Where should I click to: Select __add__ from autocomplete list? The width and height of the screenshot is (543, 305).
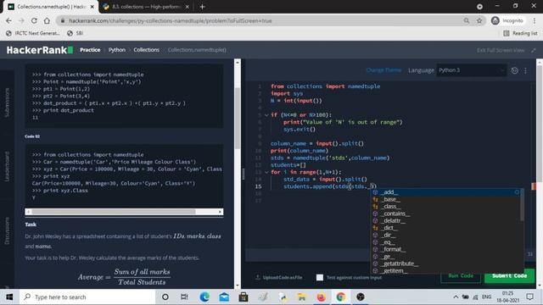click(446, 192)
